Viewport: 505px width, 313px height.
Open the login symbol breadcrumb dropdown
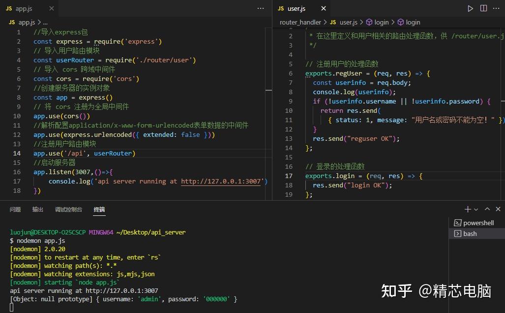412,22
